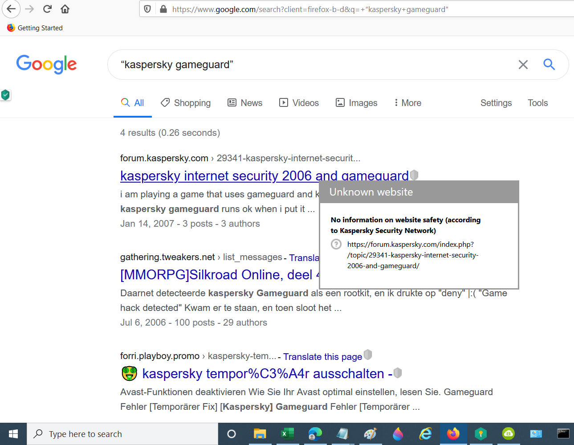Click the question mark icon in popup
The width and height of the screenshot is (574, 445).
(x=336, y=244)
